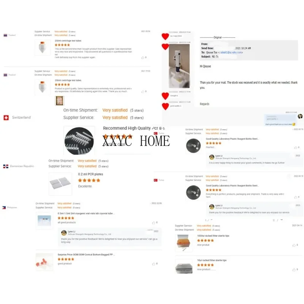Open the 0.2 ml PCR plates product title
The image size is (304, 304).
[x=90, y=174]
